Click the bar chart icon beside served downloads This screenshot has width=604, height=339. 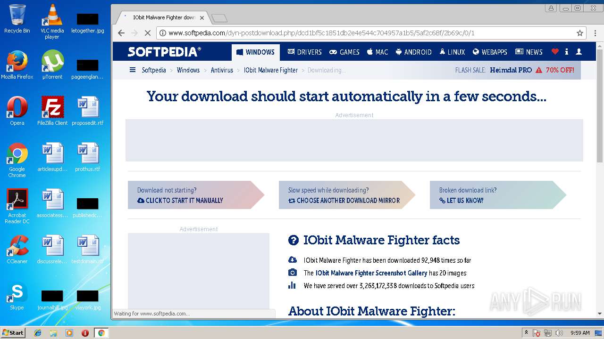coord(292,285)
